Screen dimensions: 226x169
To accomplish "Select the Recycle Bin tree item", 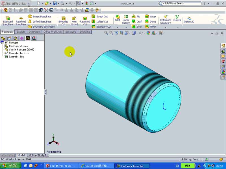I will (x=16, y=57).
